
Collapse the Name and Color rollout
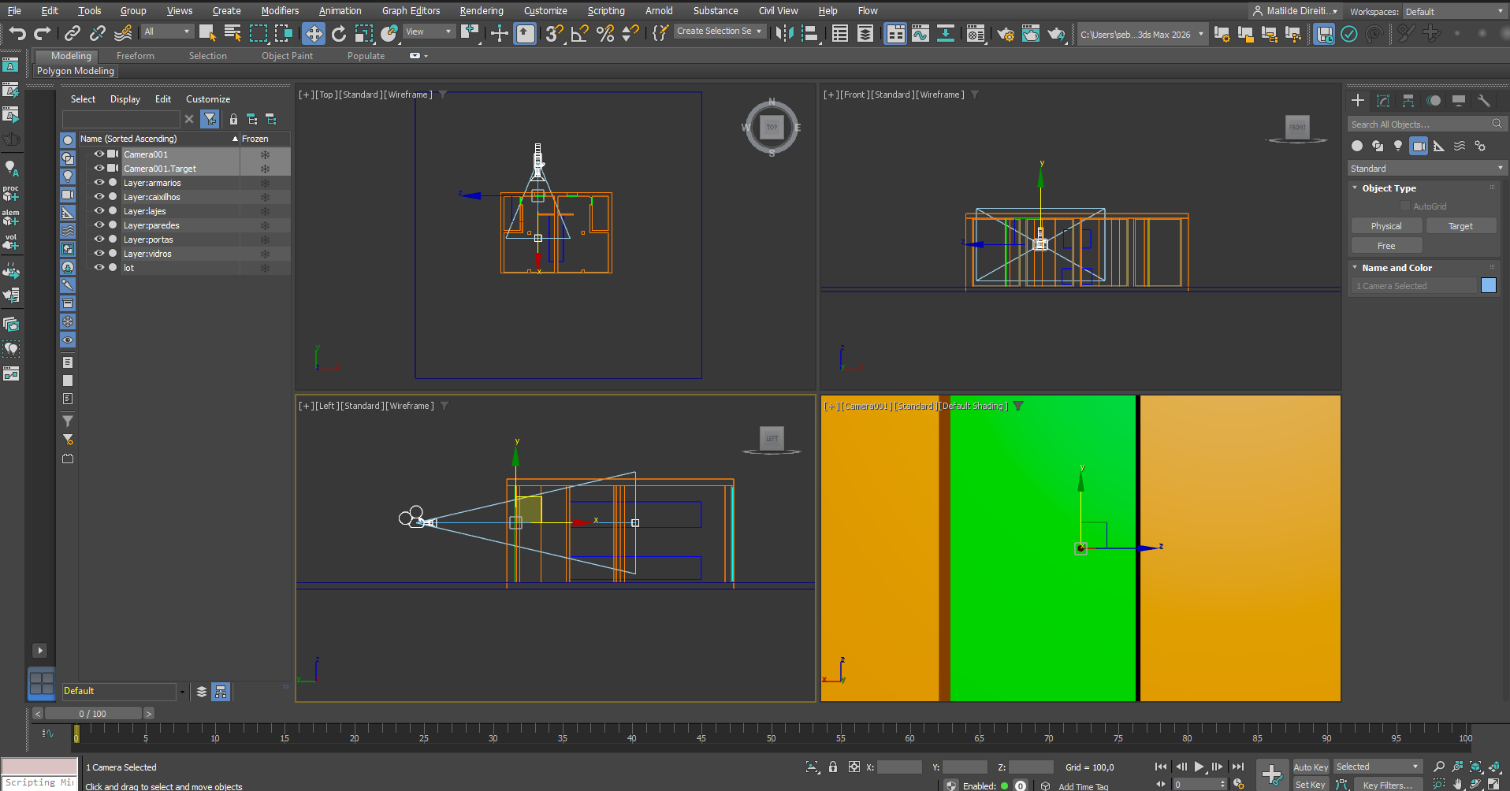pyautogui.click(x=1397, y=268)
